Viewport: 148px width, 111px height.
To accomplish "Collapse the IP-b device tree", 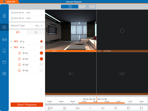I will click(11, 47).
